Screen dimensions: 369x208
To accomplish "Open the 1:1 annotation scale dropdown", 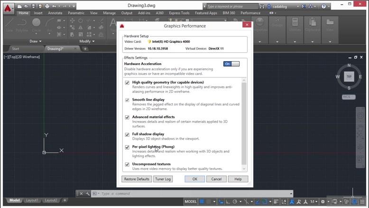I will pyautogui.click(x=314, y=202).
